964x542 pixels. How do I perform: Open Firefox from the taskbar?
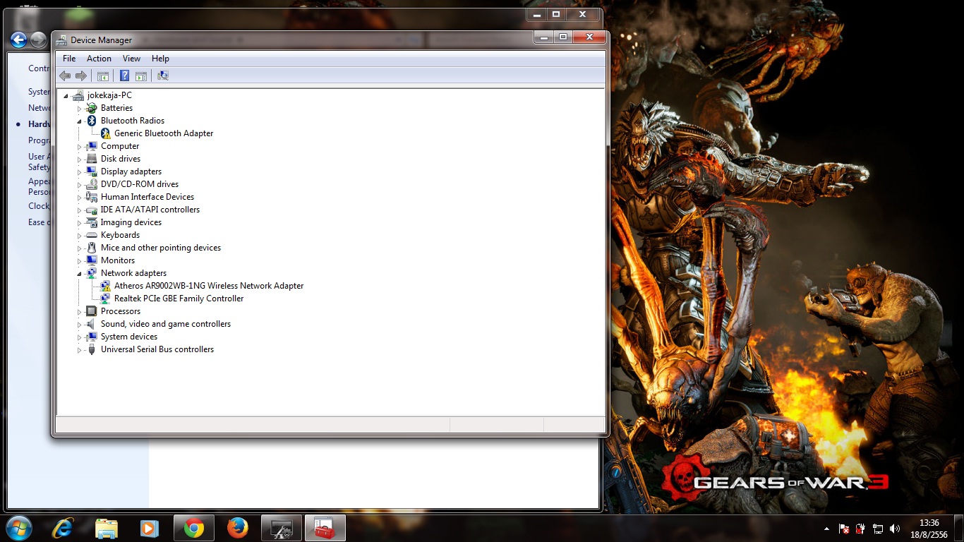pyautogui.click(x=238, y=528)
